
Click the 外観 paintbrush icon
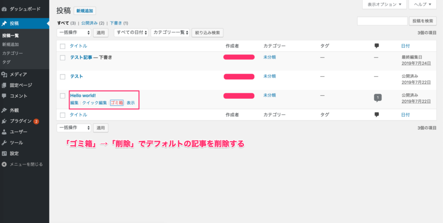[x=4, y=110]
